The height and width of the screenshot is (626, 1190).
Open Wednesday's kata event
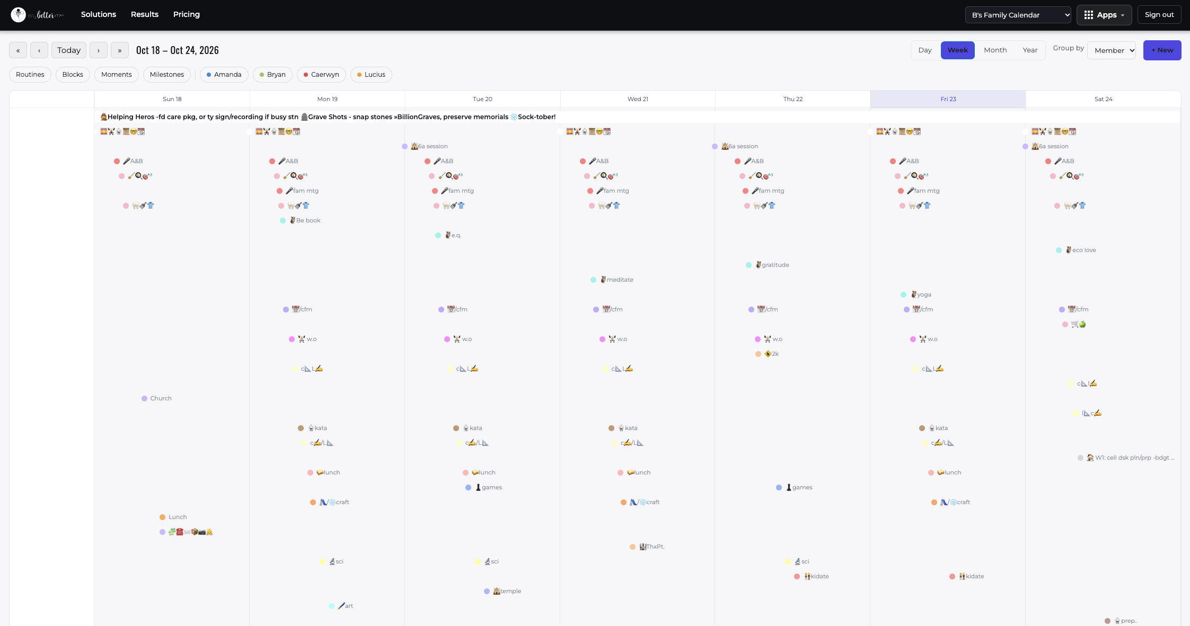(623, 428)
